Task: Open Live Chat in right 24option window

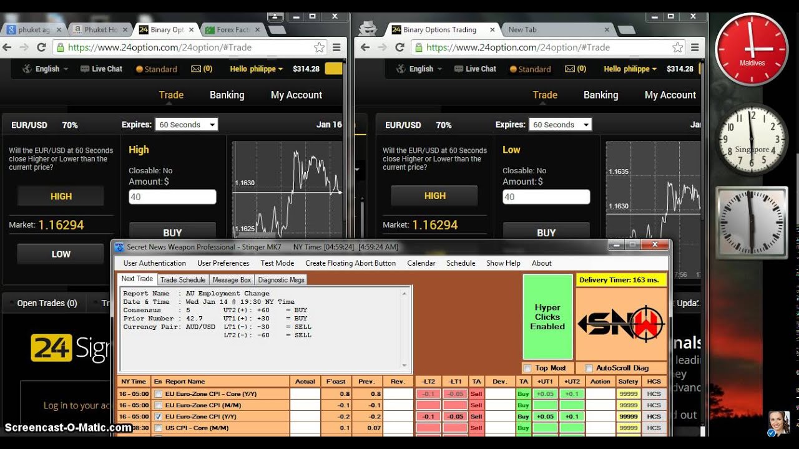Action: pyautogui.click(x=475, y=69)
